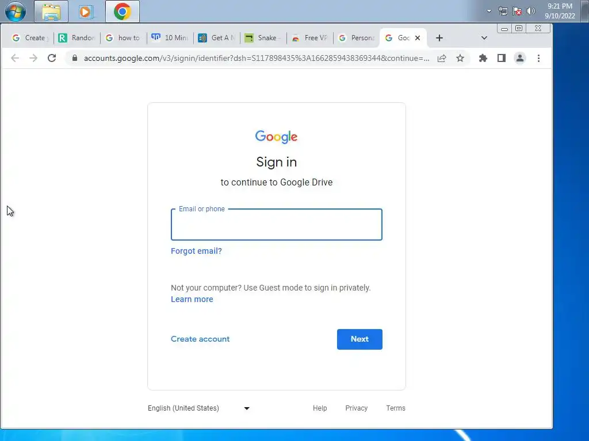Click the blue Next button
Image resolution: width=589 pixels, height=441 pixels.
click(359, 339)
